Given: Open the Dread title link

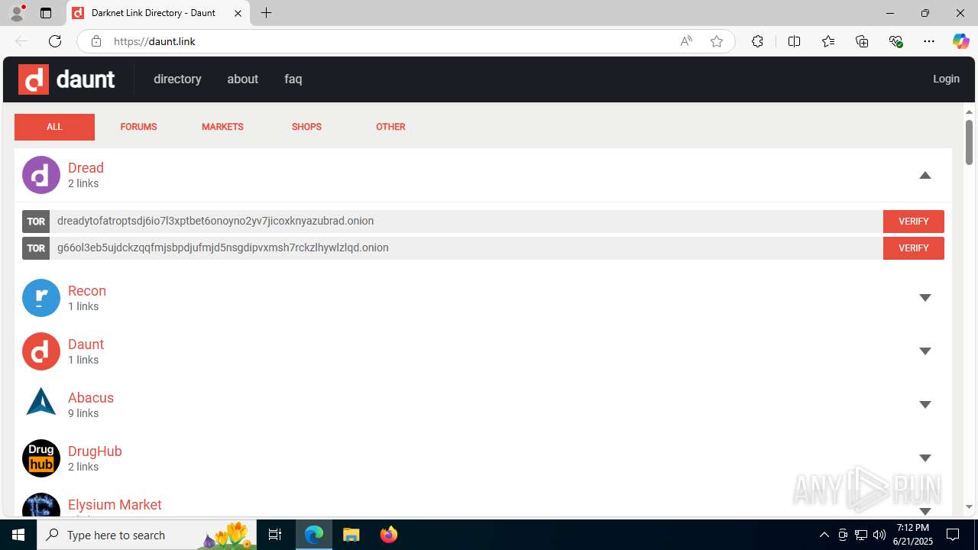Looking at the screenshot, I should [x=86, y=168].
